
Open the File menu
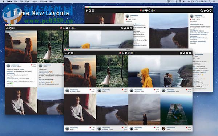(x=16, y=1)
